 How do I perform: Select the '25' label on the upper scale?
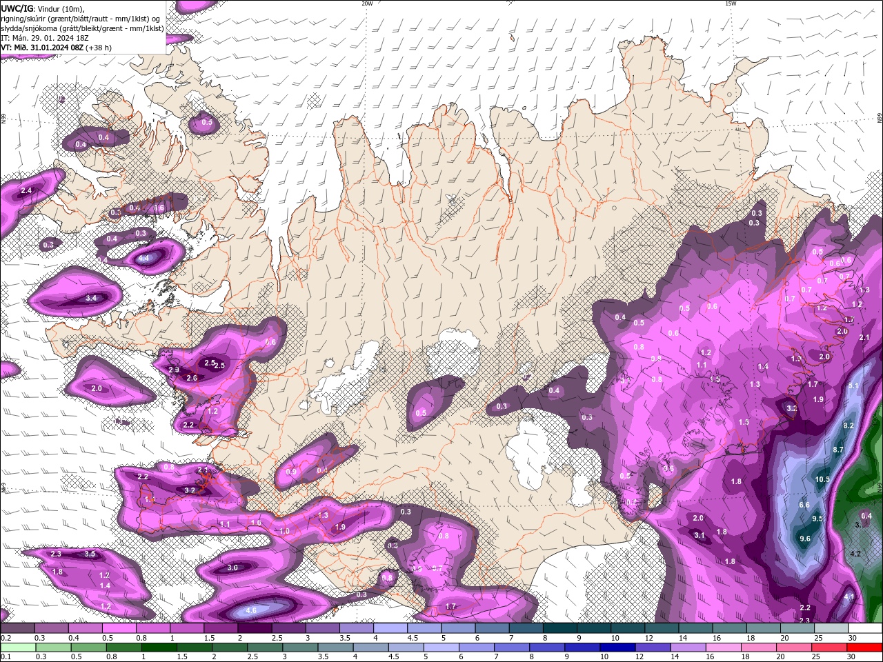819,638
